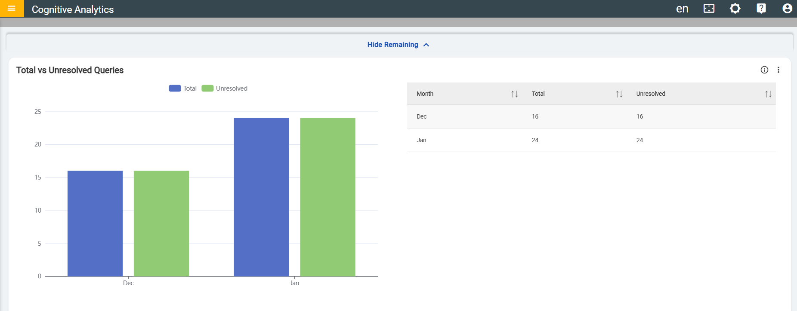
Task: Open the help question mark icon
Action: [x=761, y=9]
